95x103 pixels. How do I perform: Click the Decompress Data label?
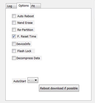pyautogui.click(x=28, y=58)
